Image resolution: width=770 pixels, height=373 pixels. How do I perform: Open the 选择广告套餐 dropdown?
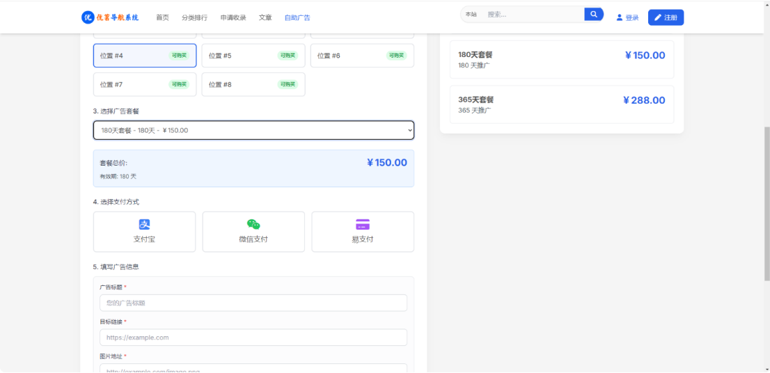(253, 130)
